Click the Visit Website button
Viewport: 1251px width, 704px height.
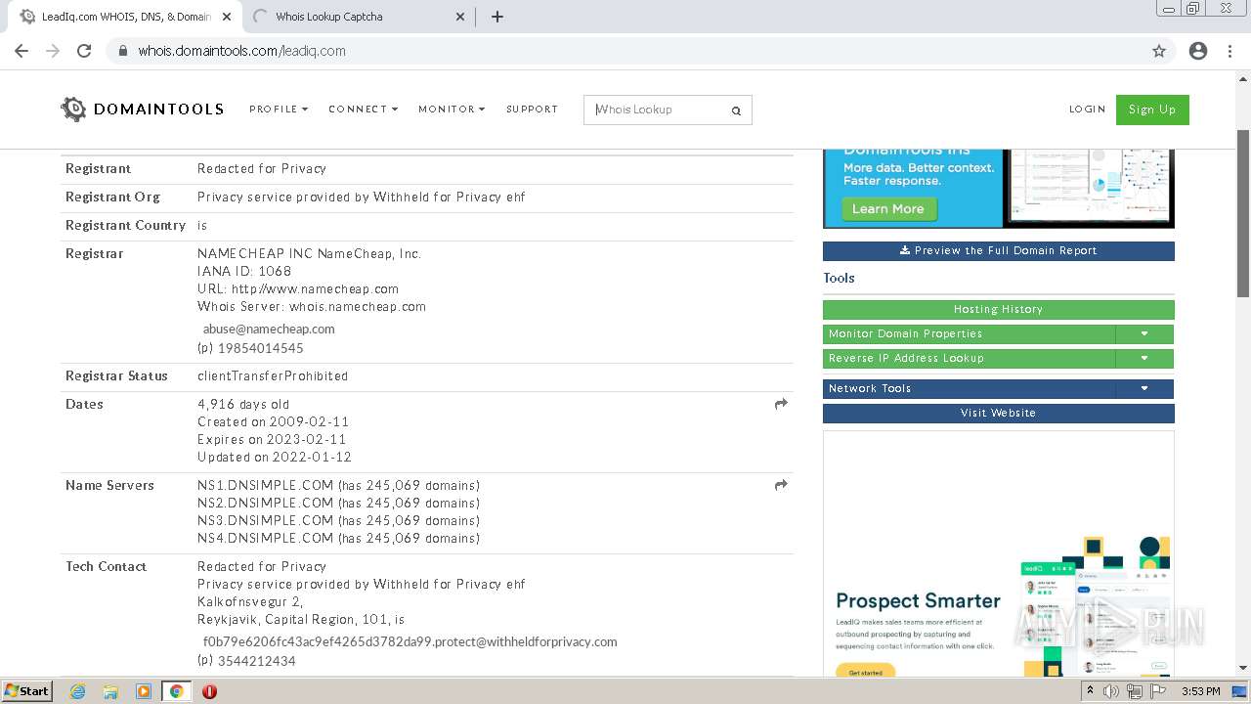[998, 413]
